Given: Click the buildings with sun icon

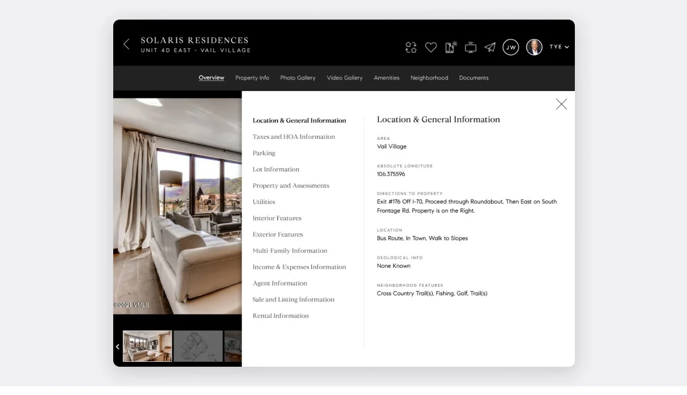Looking at the screenshot, I should click(451, 47).
